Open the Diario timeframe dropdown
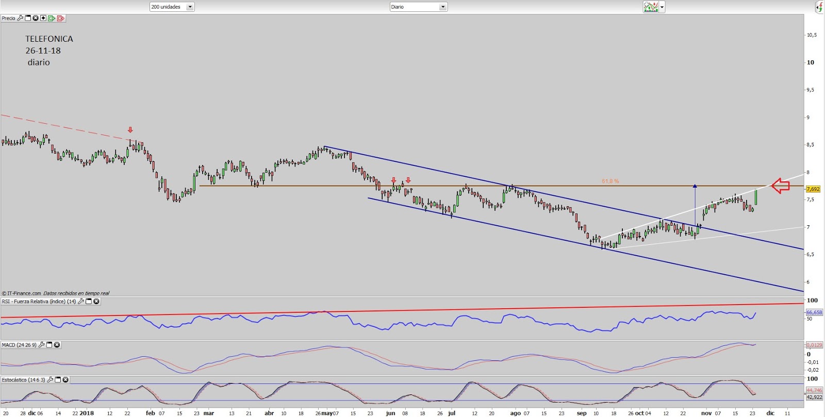The image size is (825, 417). pyautogui.click(x=418, y=7)
